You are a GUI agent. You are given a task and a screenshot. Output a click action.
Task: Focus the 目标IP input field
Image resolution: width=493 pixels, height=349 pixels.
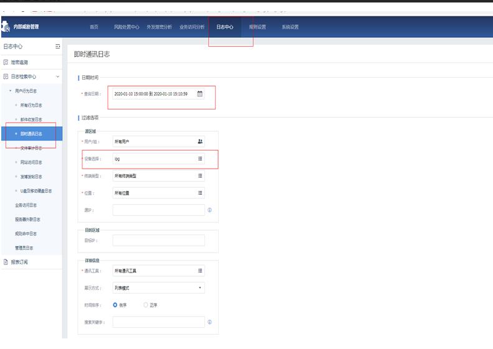(158, 240)
